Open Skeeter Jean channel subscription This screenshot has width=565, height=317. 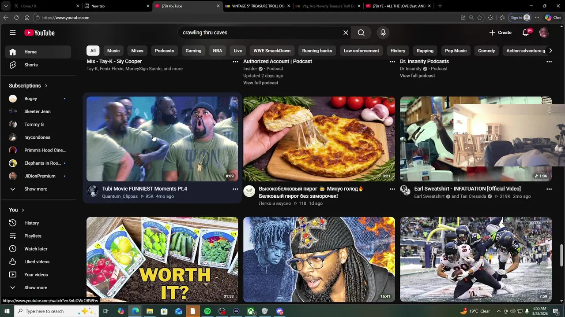tap(38, 111)
